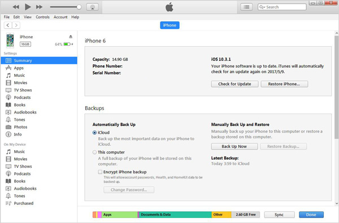Screen dimensions: 339x223
Task: Click the 16GB capacity badge
Action: point(25,44)
